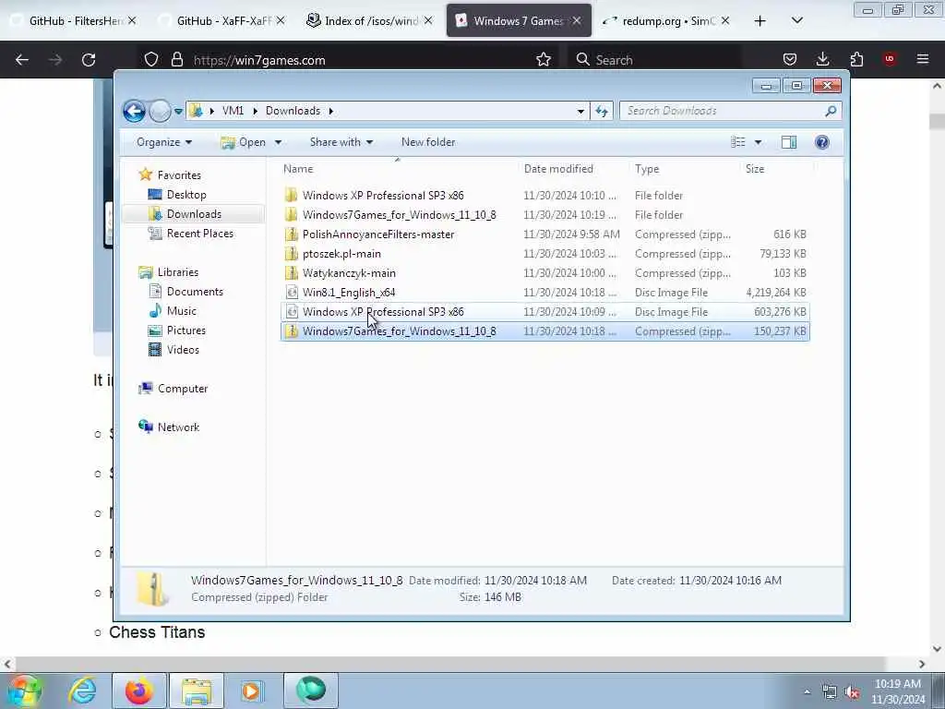Expand the view options dropdown arrow
Image resolution: width=945 pixels, height=709 pixels.
pos(759,143)
